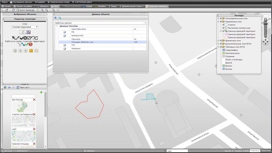This screenshot has height=153, width=272.
Task: Expand the 'Временные слои' tree node
Action: pyautogui.click(x=218, y=41)
